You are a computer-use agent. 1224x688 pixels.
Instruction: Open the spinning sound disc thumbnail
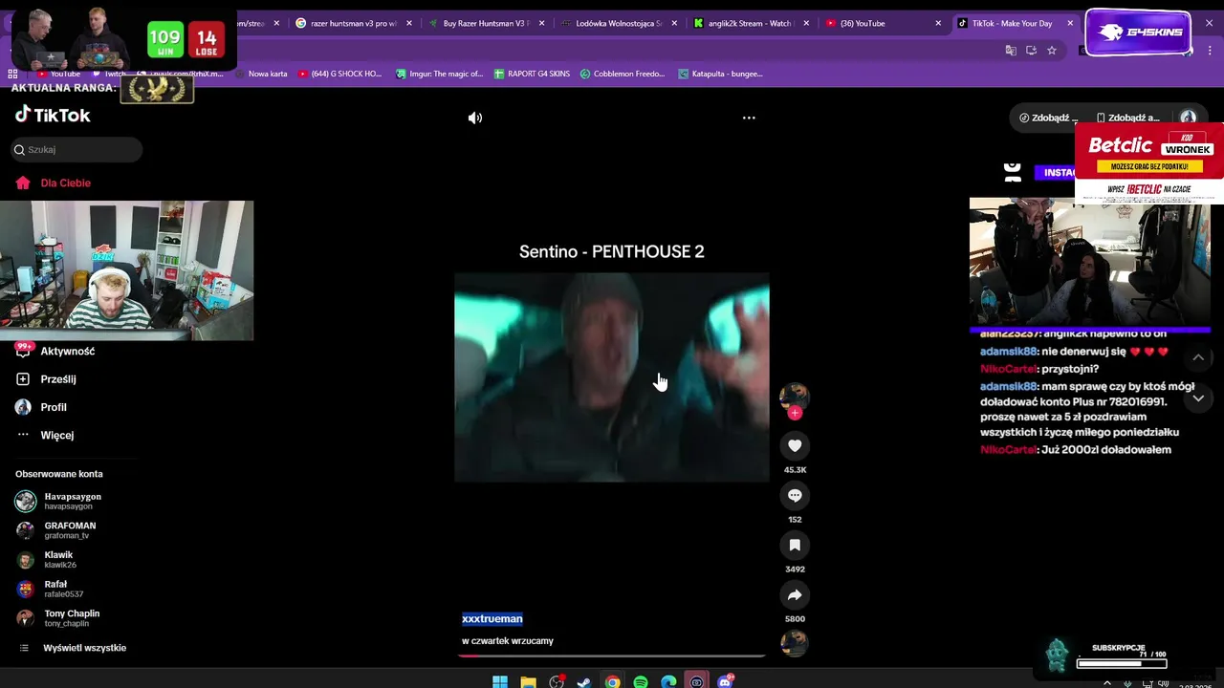[x=795, y=643]
